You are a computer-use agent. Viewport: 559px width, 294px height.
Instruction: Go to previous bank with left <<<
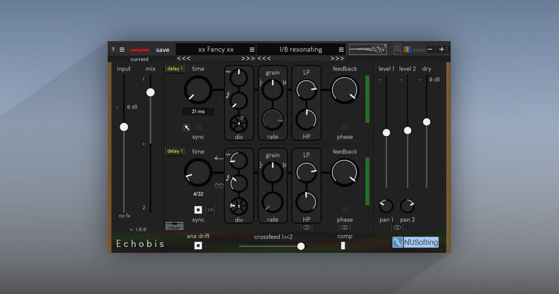tap(184, 58)
